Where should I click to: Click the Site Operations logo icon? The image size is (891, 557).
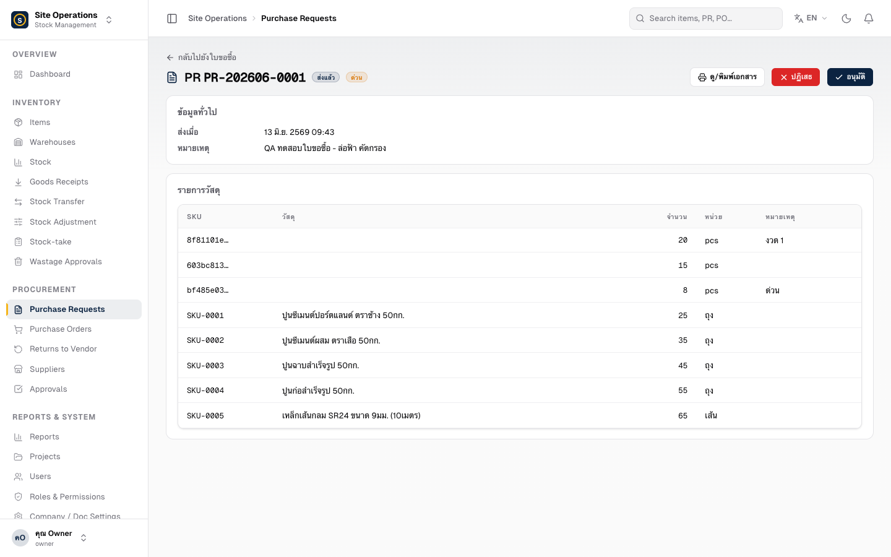pyautogui.click(x=20, y=20)
